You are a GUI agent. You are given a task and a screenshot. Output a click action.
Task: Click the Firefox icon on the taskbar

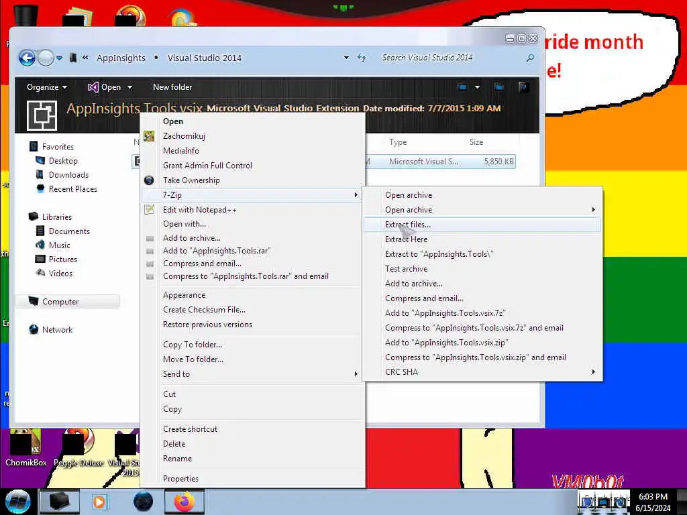coord(184,502)
